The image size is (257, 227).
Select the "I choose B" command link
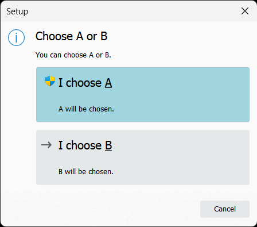[143, 157]
